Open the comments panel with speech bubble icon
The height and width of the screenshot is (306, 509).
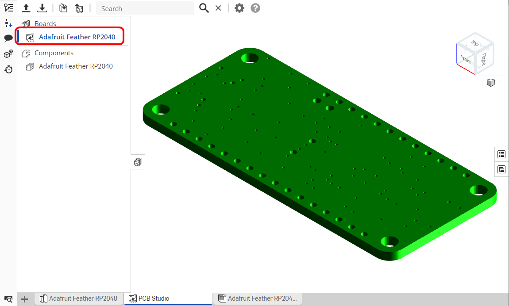coord(8,38)
